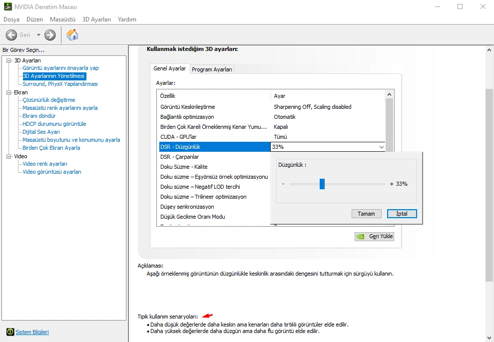The image size is (494, 342).
Task: Click the Geri back navigation arrow
Action: tap(12, 35)
